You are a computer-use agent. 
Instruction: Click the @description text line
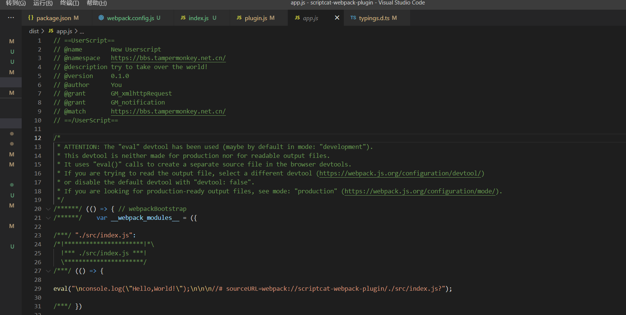click(x=130, y=67)
